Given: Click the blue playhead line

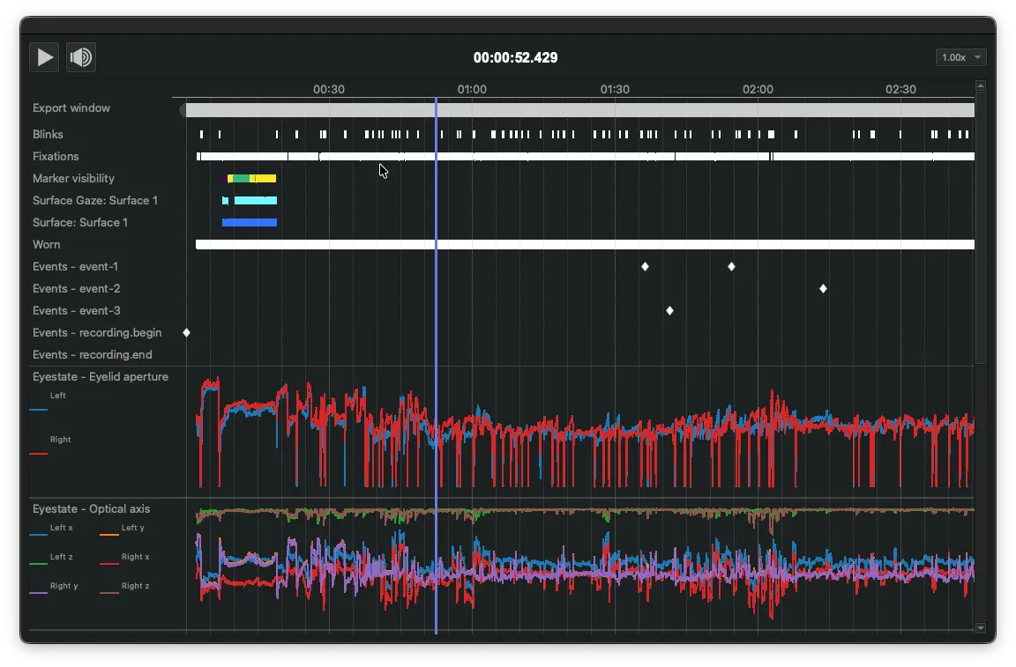Looking at the screenshot, I should click(x=436, y=352).
